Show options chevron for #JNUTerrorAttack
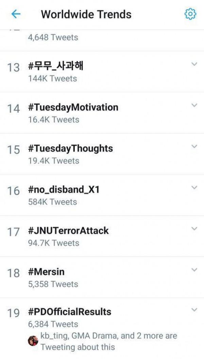204x359 pixels. point(194,228)
